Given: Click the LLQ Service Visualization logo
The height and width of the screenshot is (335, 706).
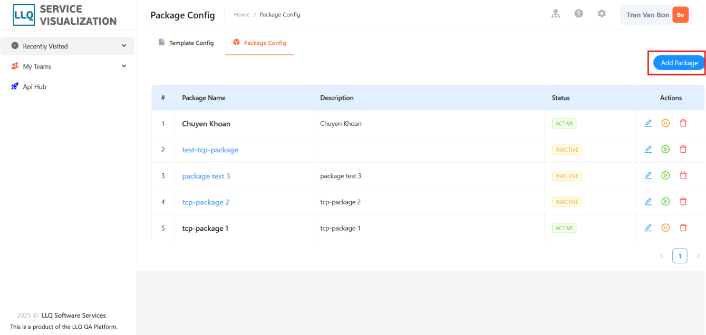Looking at the screenshot, I should 65,15.
